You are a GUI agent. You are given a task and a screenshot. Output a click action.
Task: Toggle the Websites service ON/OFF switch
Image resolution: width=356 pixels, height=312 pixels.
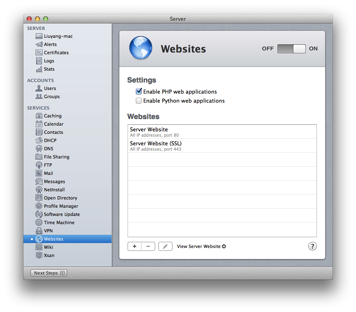[x=291, y=49]
